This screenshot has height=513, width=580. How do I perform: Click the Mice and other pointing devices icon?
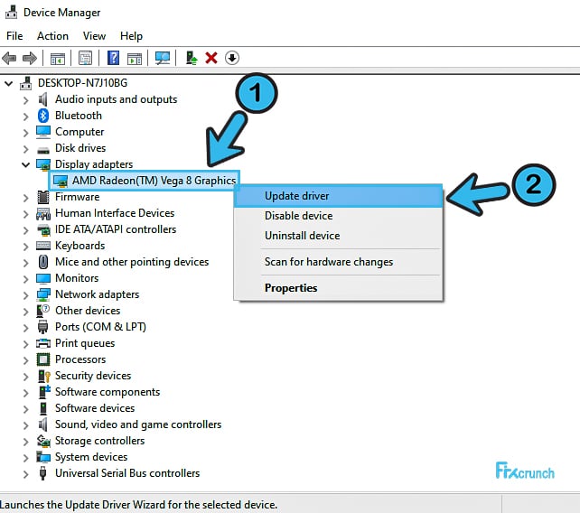pyautogui.click(x=43, y=262)
